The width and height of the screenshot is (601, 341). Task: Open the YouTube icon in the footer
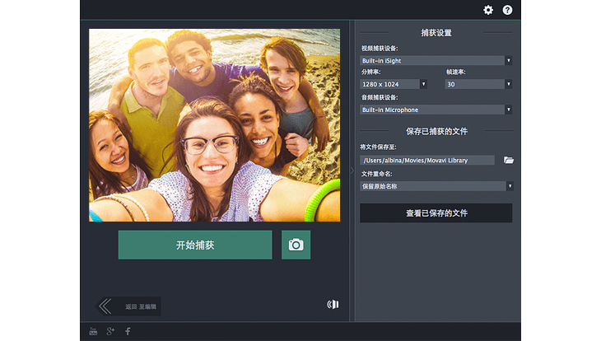pyautogui.click(x=93, y=331)
